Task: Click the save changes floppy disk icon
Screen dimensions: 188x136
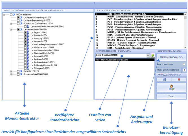Action: [x=164, y=80]
